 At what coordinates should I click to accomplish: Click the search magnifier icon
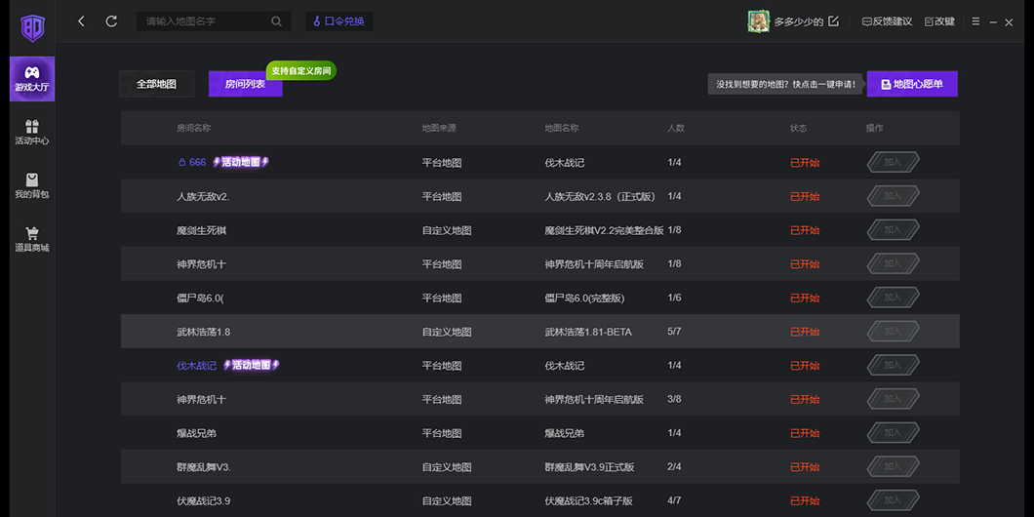(x=276, y=21)
